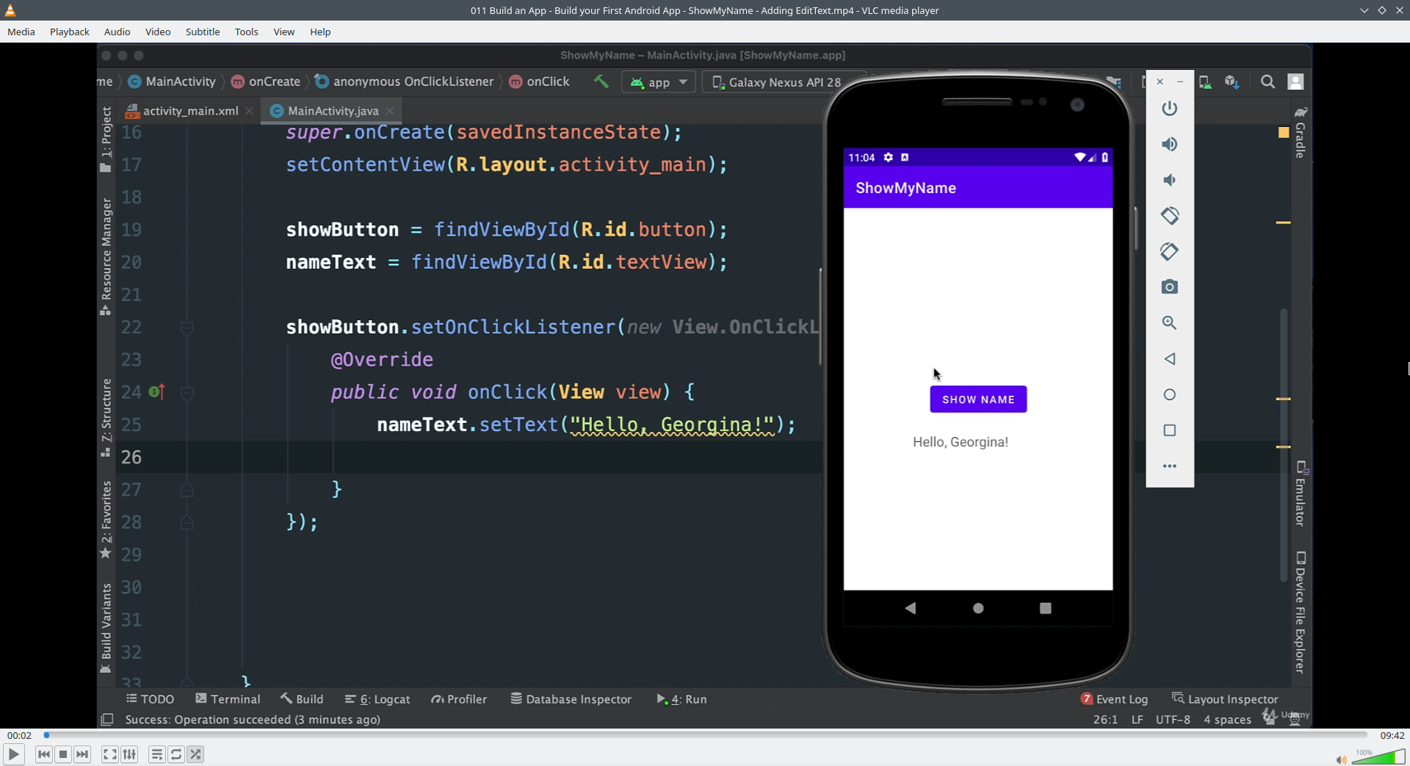Toggle loop mode in VLC
The height and width of the screenshot is (766, 1410).
[x=176, y=754]
